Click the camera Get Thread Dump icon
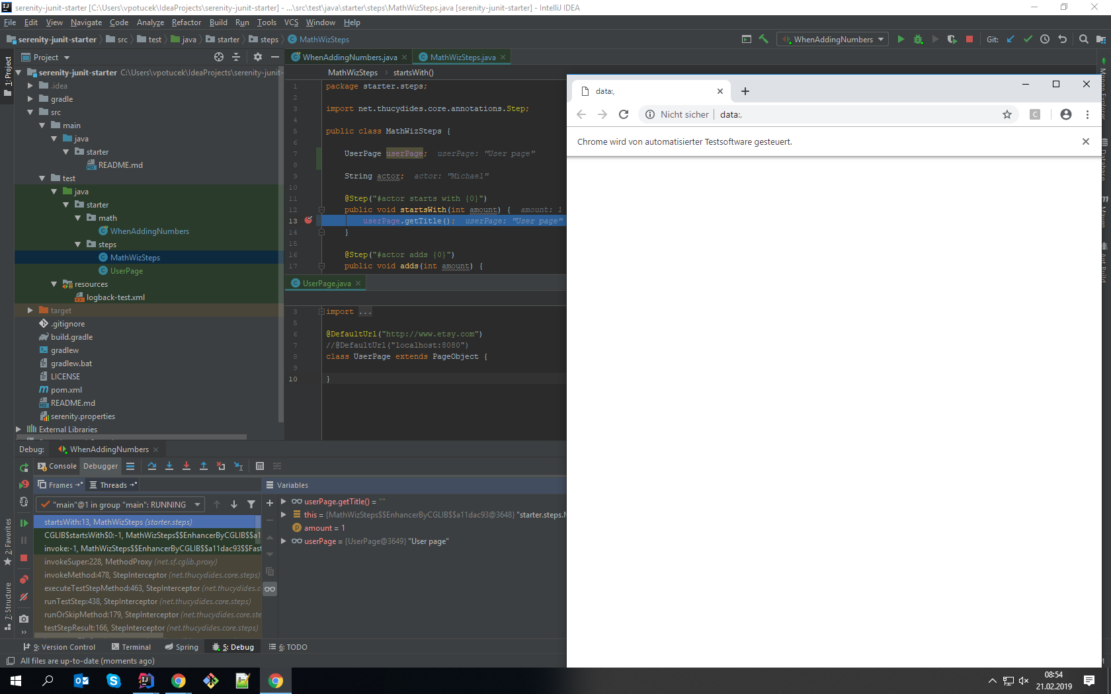 [24, 619]
